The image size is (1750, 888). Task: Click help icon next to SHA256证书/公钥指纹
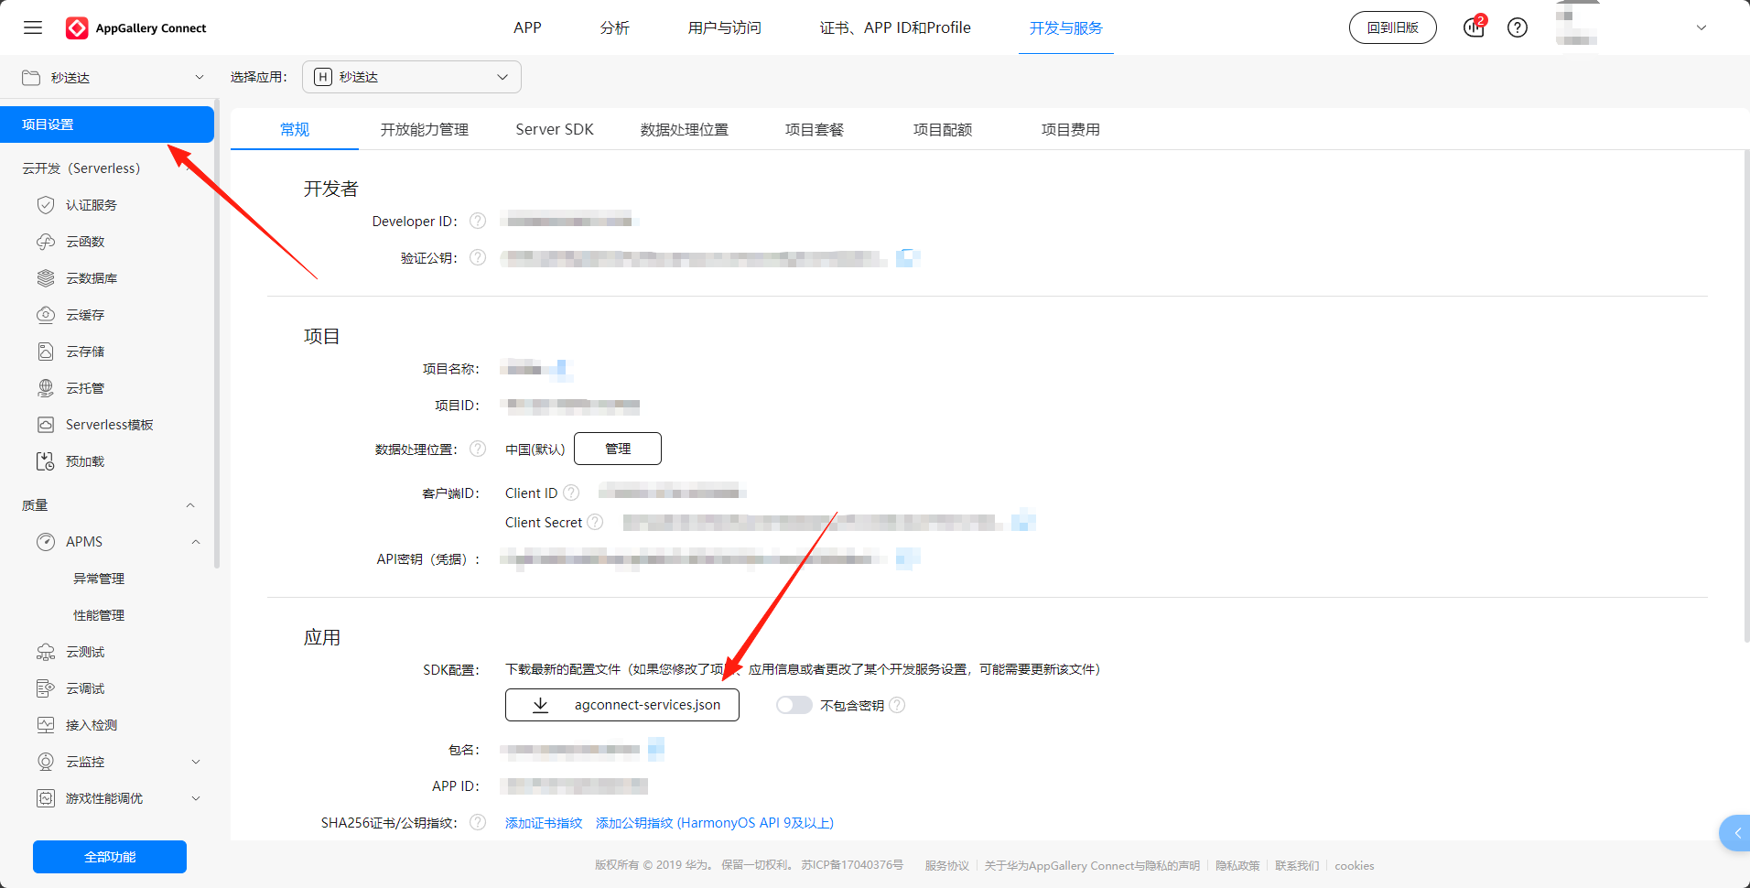click(478, 822)
